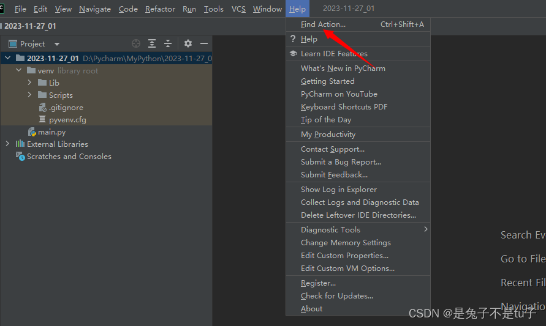Click the Scripts folder icon
Image resolution: width=546 pixels, height=326 pixels.
(42, 95)
